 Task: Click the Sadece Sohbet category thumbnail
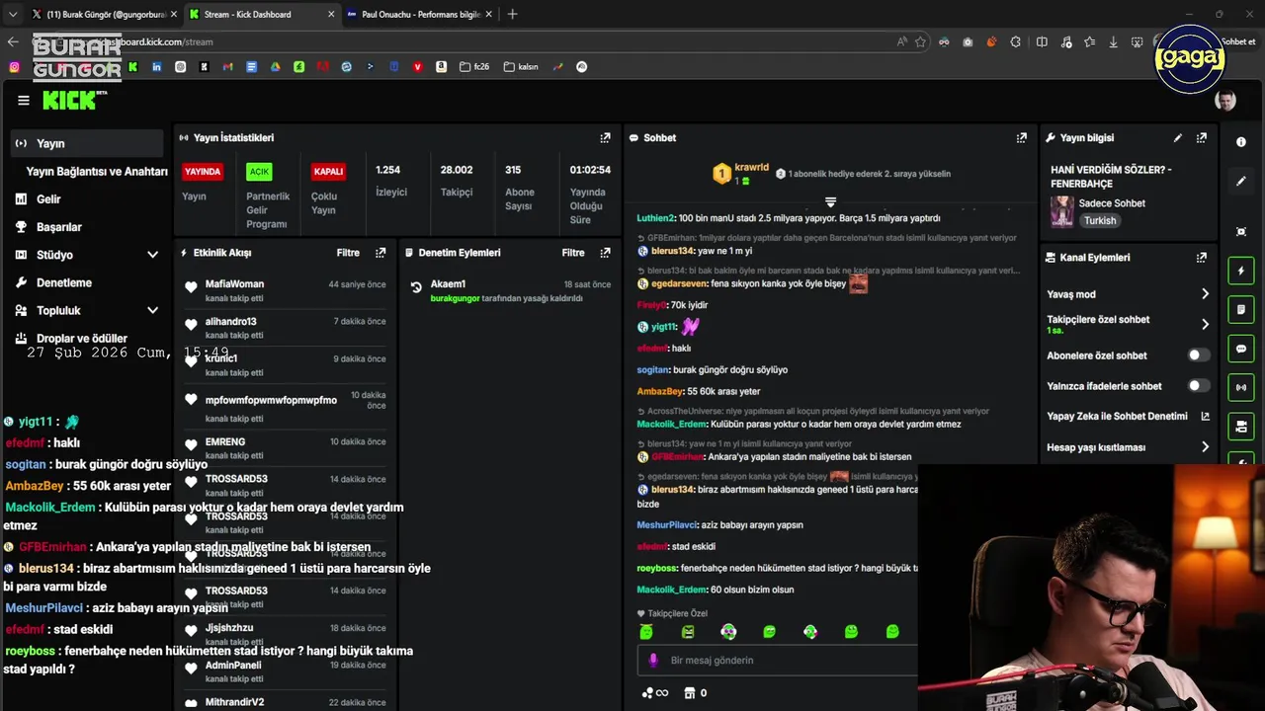pos(1061,210)
